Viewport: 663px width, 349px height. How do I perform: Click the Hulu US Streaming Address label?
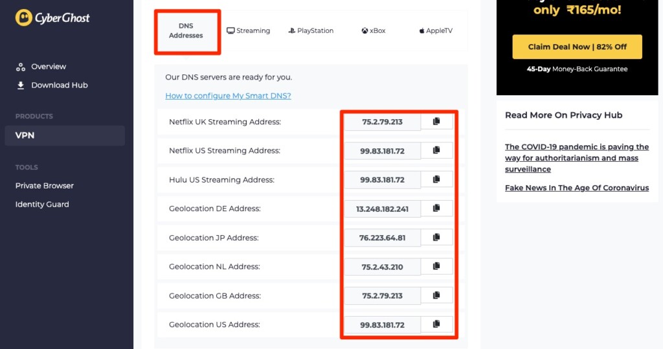coord(221,180)
